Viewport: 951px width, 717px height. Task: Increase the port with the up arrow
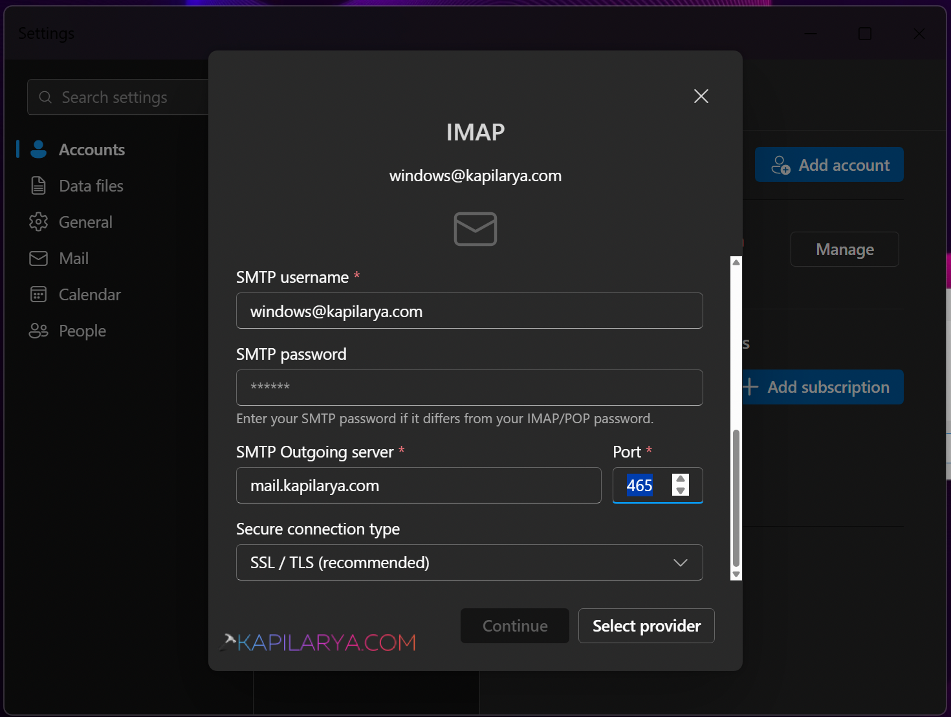(x=681, y=479)
